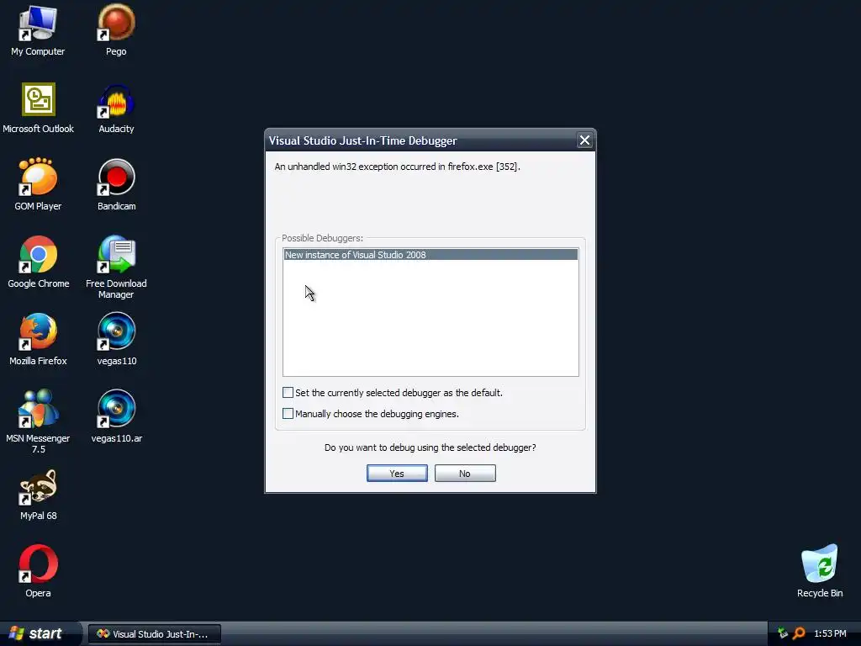Viewport: 861px width, 646px height.
Task: Open the My Computer desktop icon
Action: (x=38, y=31)
